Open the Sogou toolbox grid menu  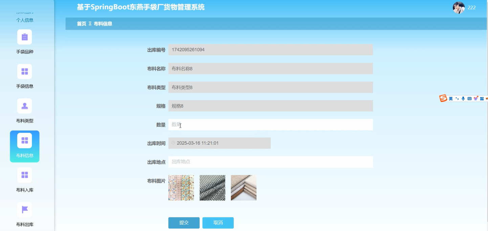coord(482,98)
